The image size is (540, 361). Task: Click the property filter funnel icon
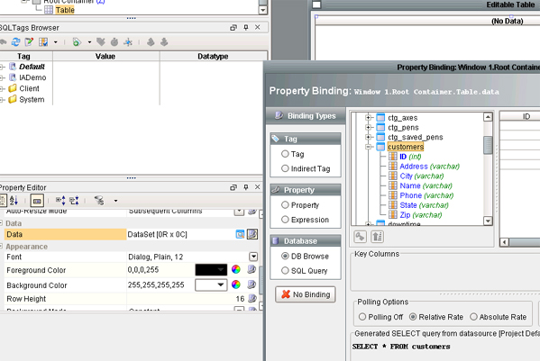tap(99, 200)
